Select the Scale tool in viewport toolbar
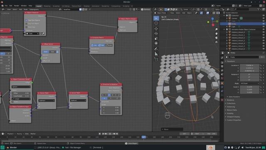Screen dimensions: 266x150 coord(156,38)
